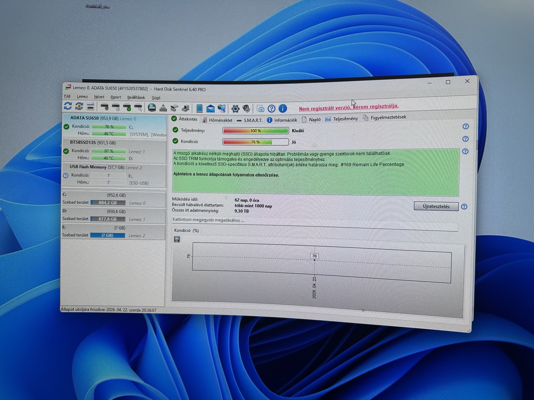Click the 76 data point label on the chart
This screenshot has height=400, width=534.
314,256
